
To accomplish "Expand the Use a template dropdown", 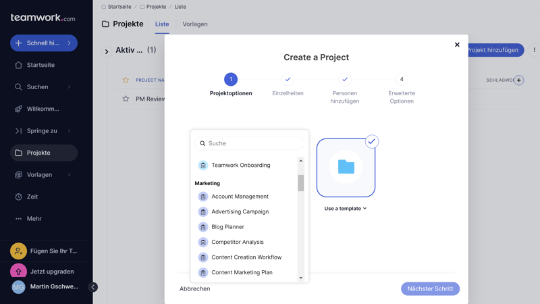I will (346, 209).
